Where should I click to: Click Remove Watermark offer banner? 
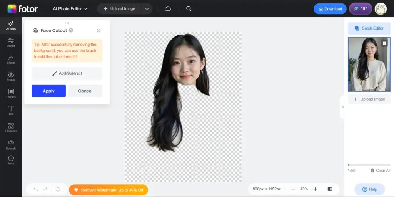pos(109,190)
